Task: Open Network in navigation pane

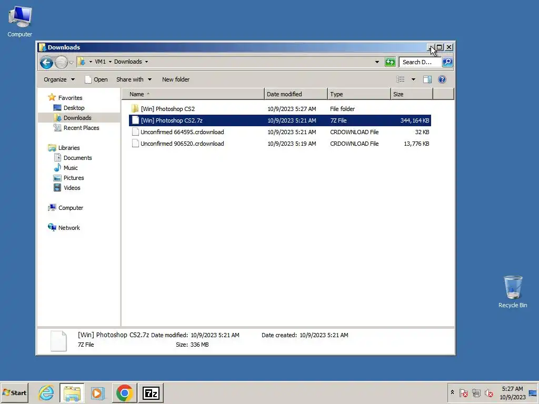Action: [x=69, y=228]
